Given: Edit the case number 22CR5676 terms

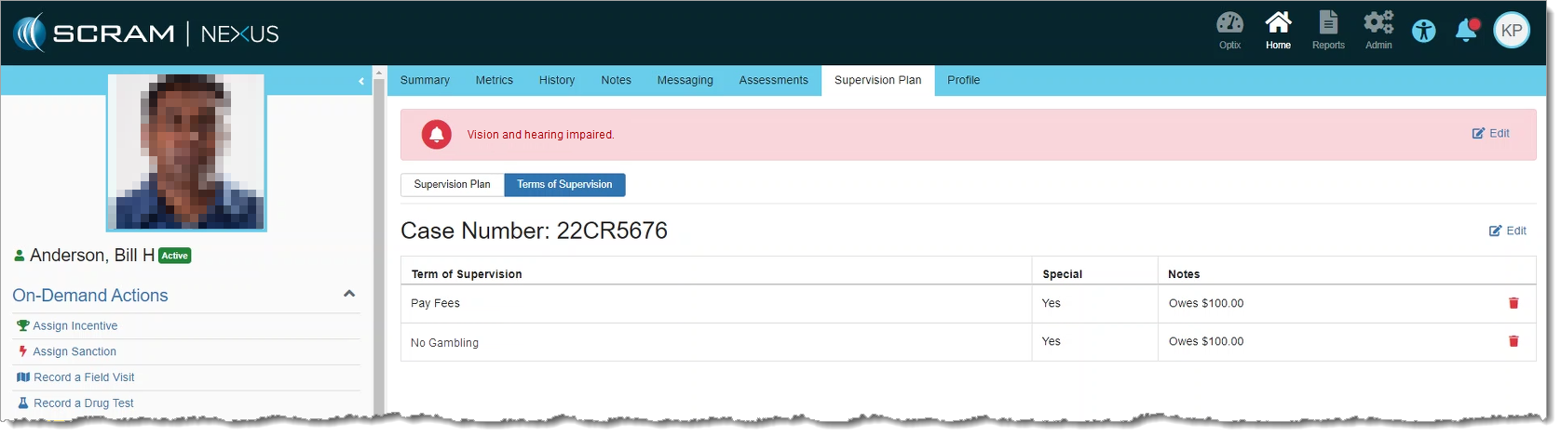Looking at the screenshot, I should [1508, 231].
